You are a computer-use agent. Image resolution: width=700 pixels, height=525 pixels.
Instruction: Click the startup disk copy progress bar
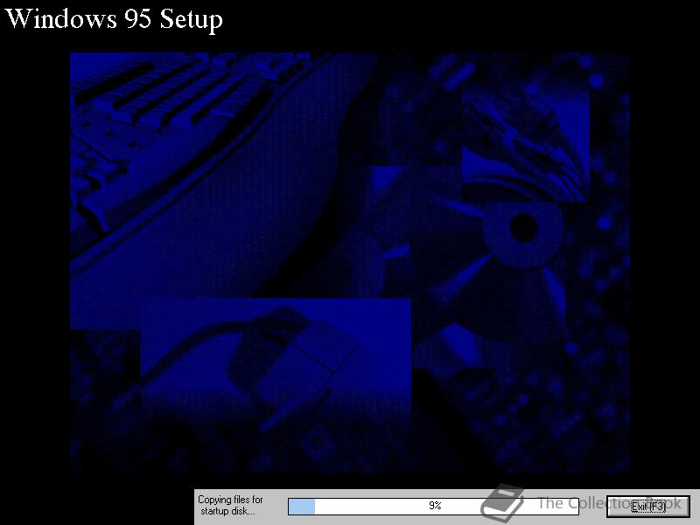click(x=433, y=507)
